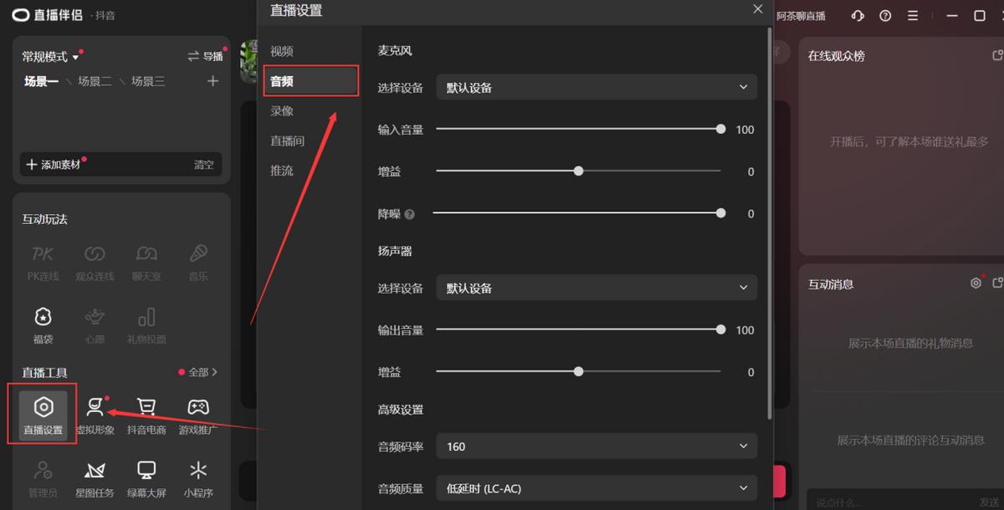Select the 虚拟形象 live tool
Screen dimensions: 1004x510
[95, 414]
